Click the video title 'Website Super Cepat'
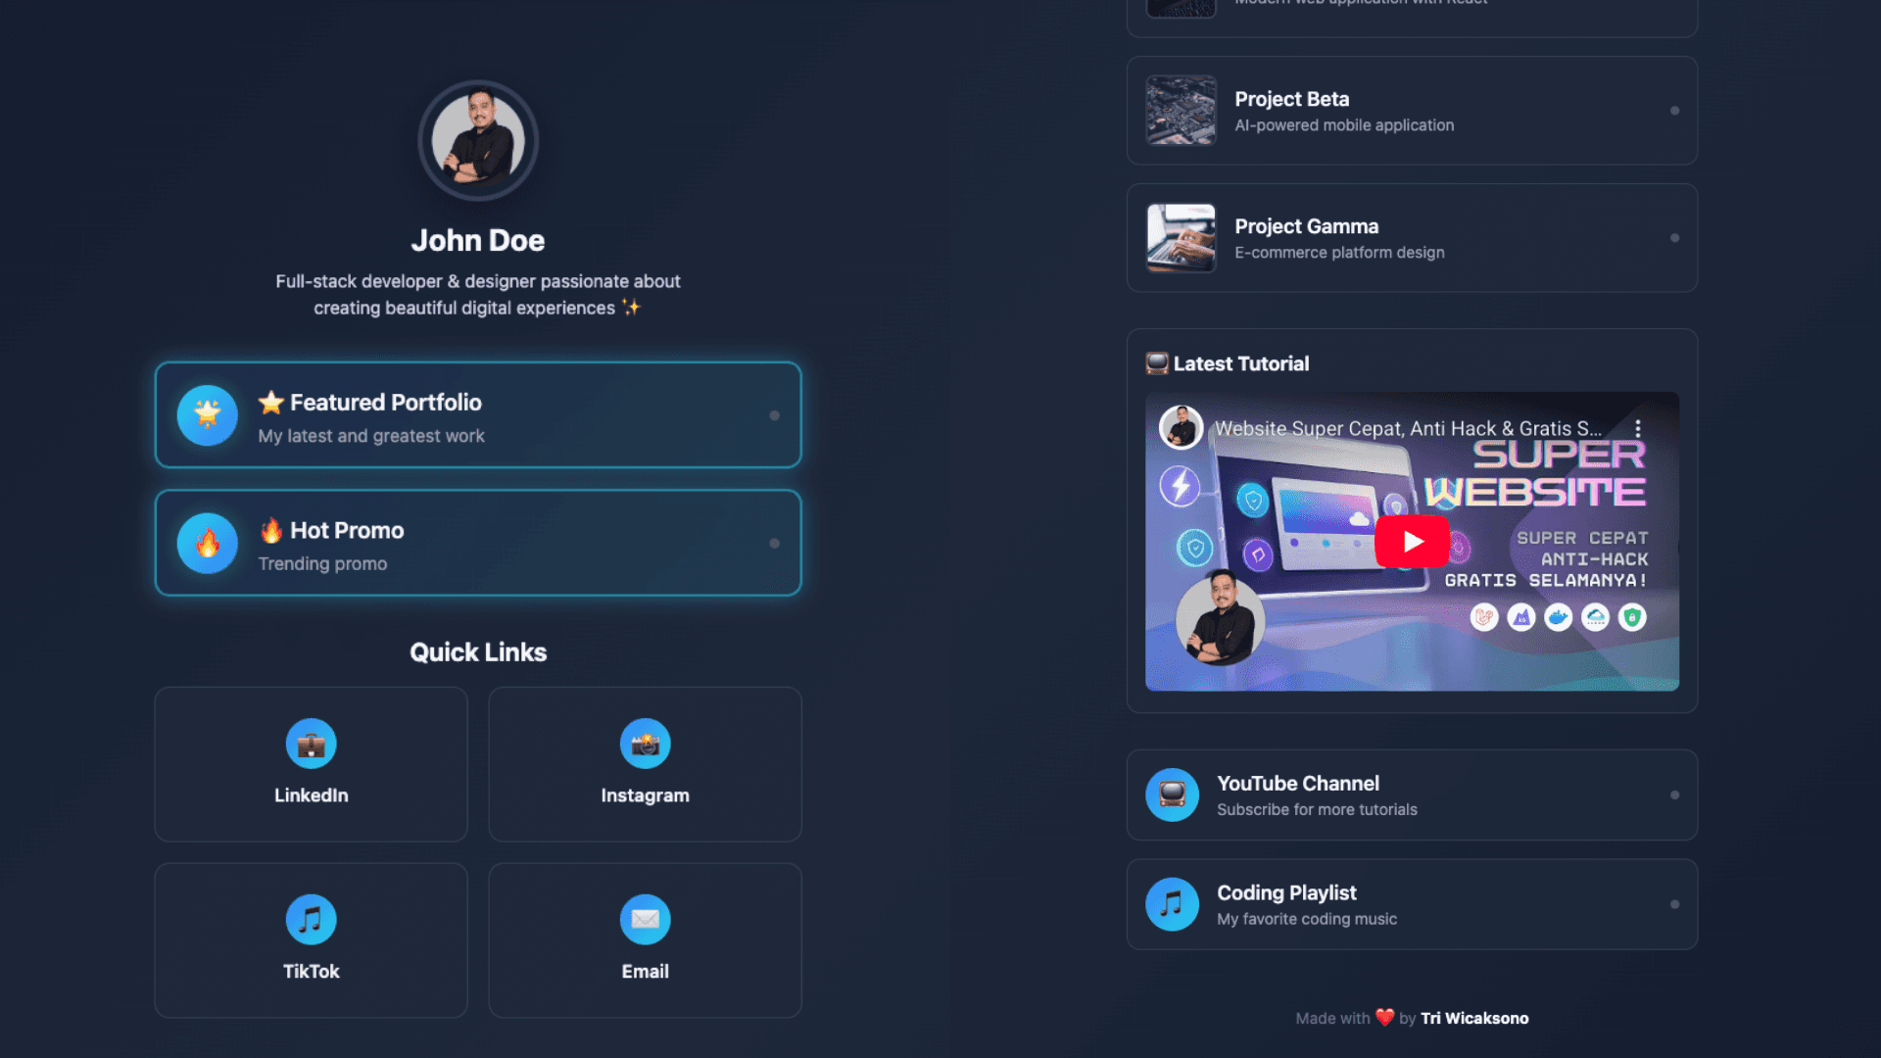Viewport: 1881px width, 1058px height. tap(1408, 428)
